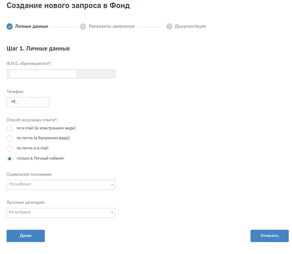Click the arrow of the Льготная категория combo box
Image resolution: width=292 pixels, height=254 pixels.
[112, 212]
